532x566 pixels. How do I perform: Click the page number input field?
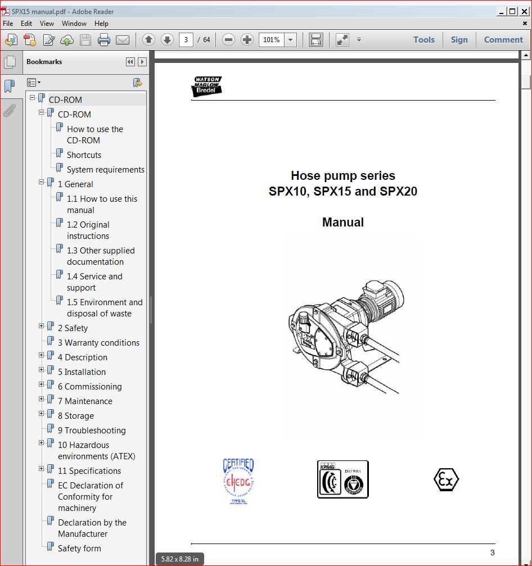point(186,40)
